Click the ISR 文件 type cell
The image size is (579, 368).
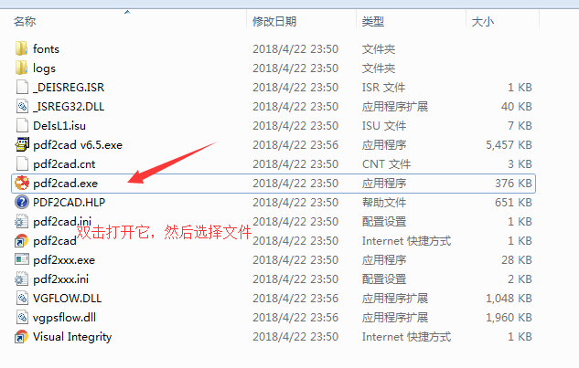coord(383,88)
